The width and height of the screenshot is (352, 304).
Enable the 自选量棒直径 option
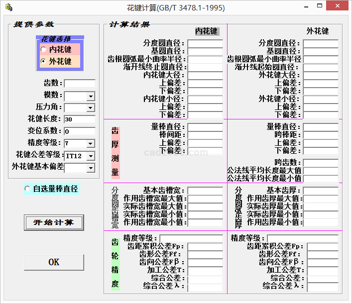click(x=27, y=189)
